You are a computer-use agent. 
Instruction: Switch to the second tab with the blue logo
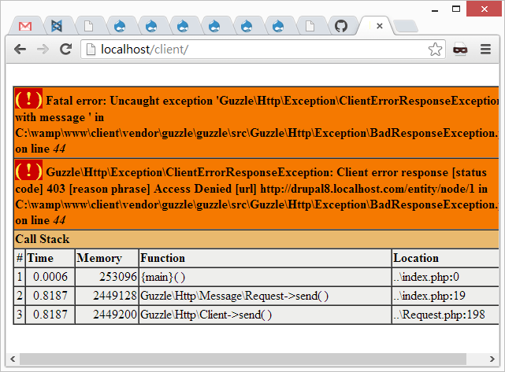point(57,26)
